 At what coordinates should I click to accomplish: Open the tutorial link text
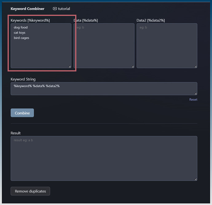click(x=64, y=9)
